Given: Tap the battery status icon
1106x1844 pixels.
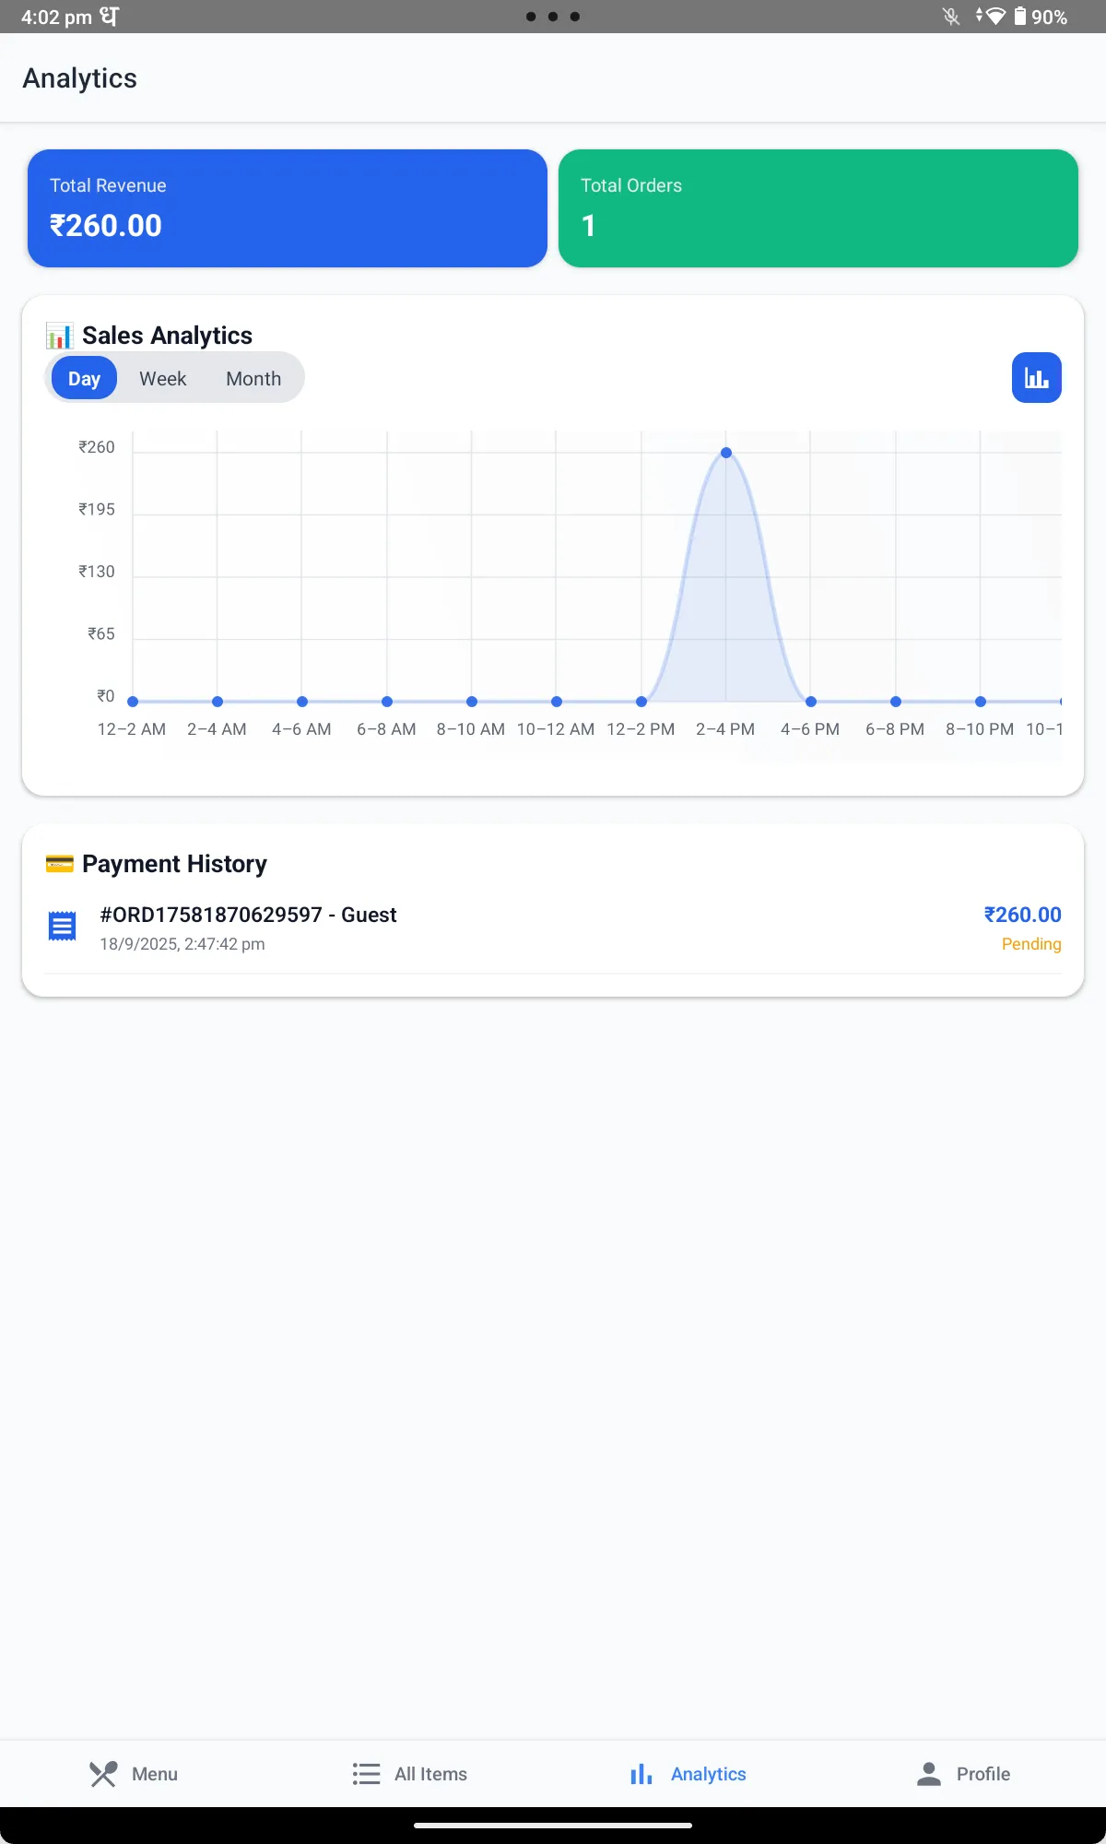Looking at the screenshot, I should click(1020, 17).
